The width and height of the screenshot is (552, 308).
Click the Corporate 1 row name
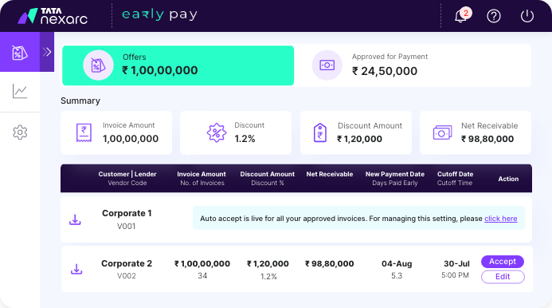(x=127, y=214)
